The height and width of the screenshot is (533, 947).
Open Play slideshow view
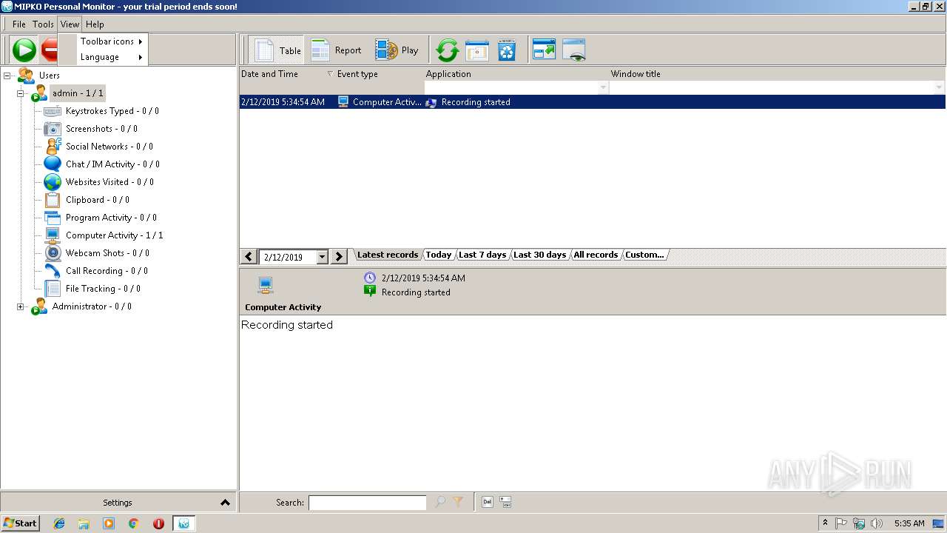click(x=397, y=50)
